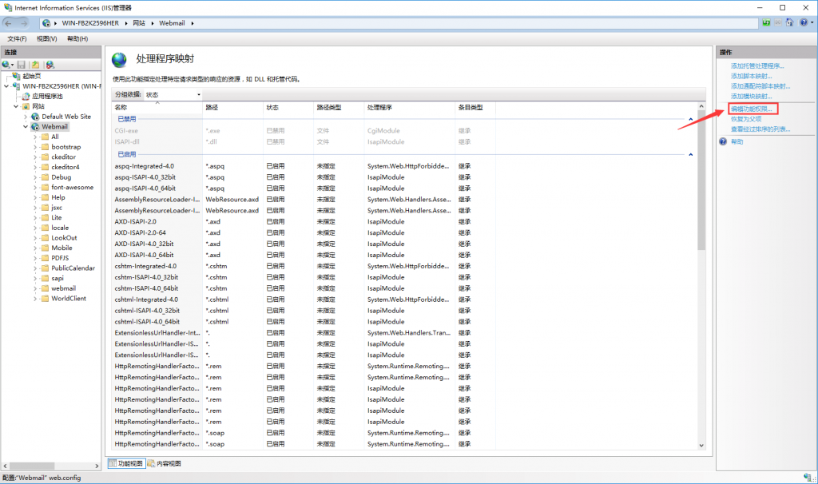The width and height of the screenshot is (818, 484).
Task: Click the globe icon at the address bar start
Action: coord(46,23)
